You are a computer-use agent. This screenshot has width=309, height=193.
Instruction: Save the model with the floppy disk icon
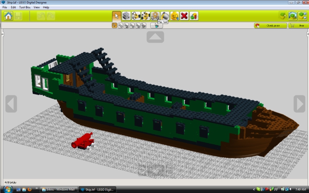(x=18, y=16)
